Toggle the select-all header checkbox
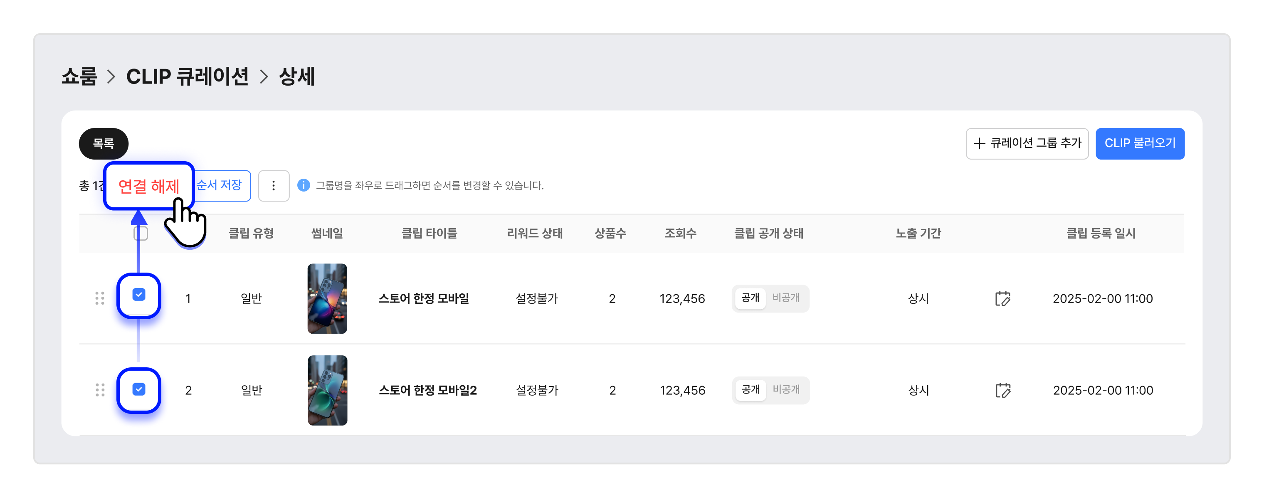 pyautogui.click(x=141, y=233)
